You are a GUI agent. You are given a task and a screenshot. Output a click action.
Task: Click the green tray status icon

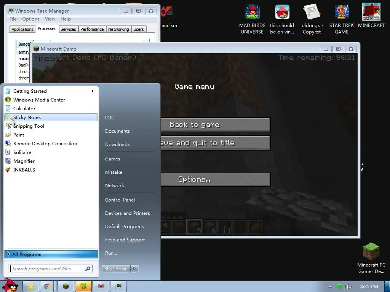pyautogui.click(x=339, y=287)
